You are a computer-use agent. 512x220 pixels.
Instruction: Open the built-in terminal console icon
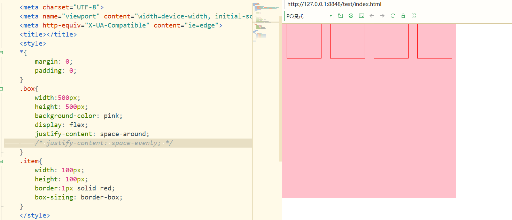[361, 16]
